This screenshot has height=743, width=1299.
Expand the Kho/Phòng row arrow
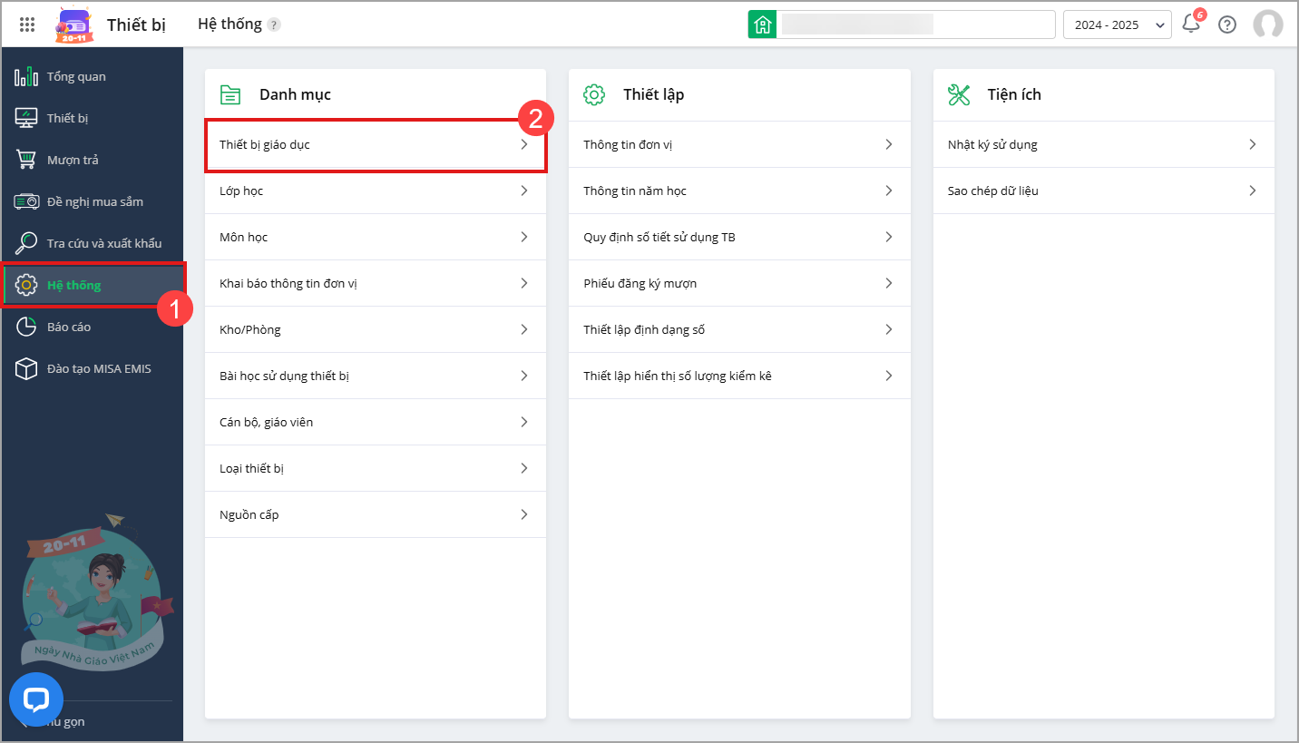[523, 329]
